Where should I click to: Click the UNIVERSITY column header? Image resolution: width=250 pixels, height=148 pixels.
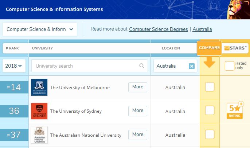42,48
